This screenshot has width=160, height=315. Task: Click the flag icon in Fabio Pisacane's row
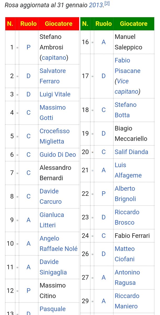(x=92, y=76)
